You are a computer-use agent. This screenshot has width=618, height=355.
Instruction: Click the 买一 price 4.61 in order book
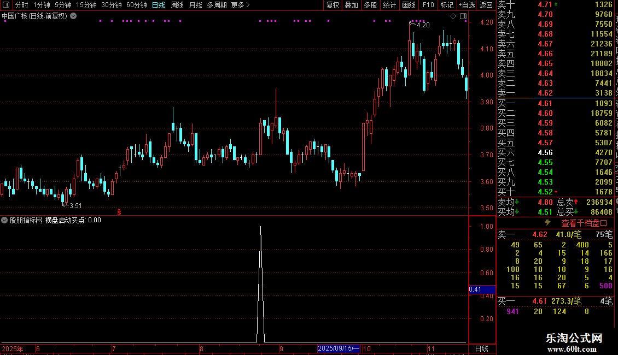545,103
